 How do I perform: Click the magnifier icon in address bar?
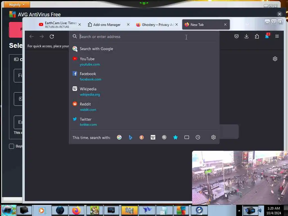tap(75, 36)
